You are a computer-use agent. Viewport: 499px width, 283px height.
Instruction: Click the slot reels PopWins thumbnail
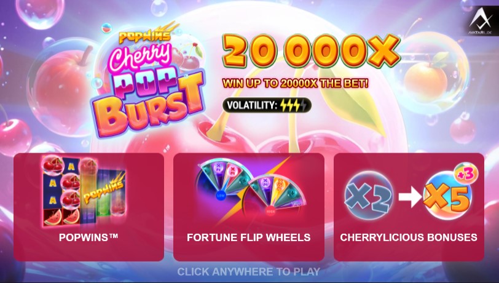click(84, 191)
